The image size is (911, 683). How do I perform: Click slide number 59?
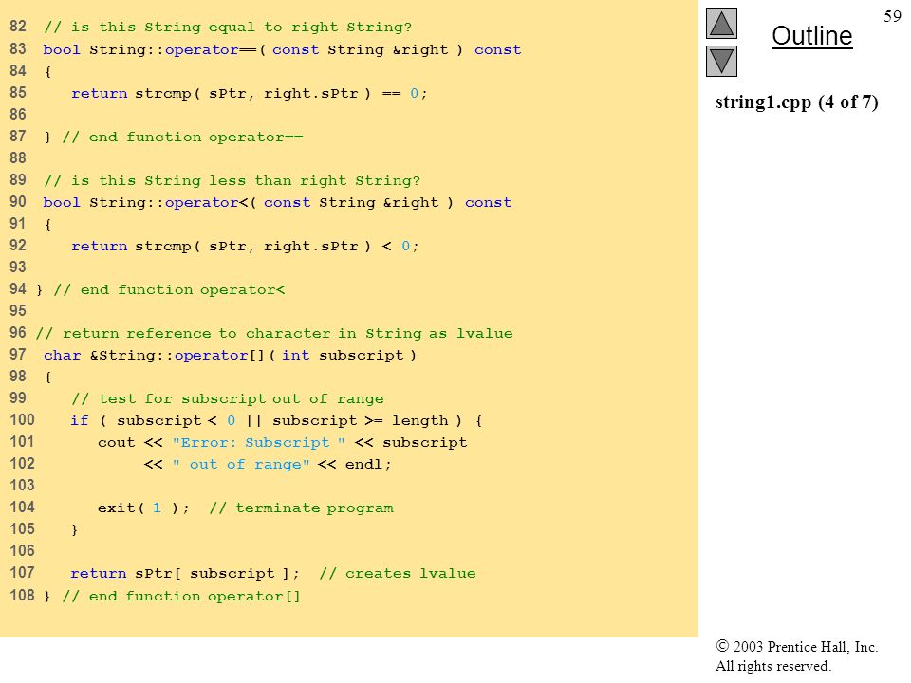tap(892, 16)
